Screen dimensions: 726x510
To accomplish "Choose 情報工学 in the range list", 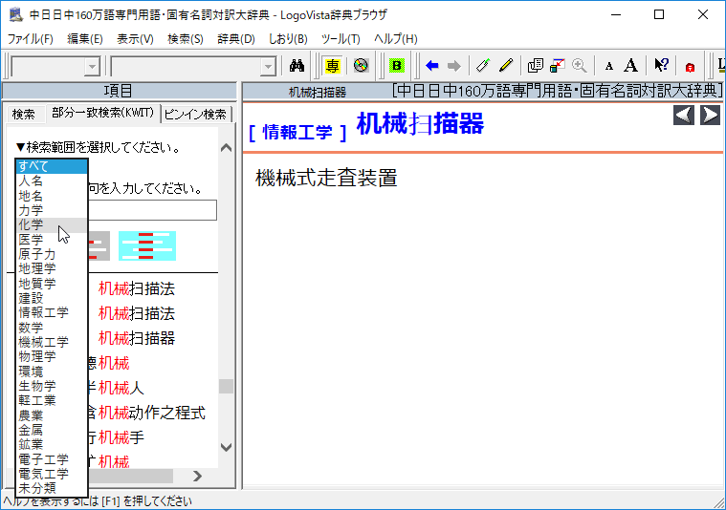I will 52,312.
